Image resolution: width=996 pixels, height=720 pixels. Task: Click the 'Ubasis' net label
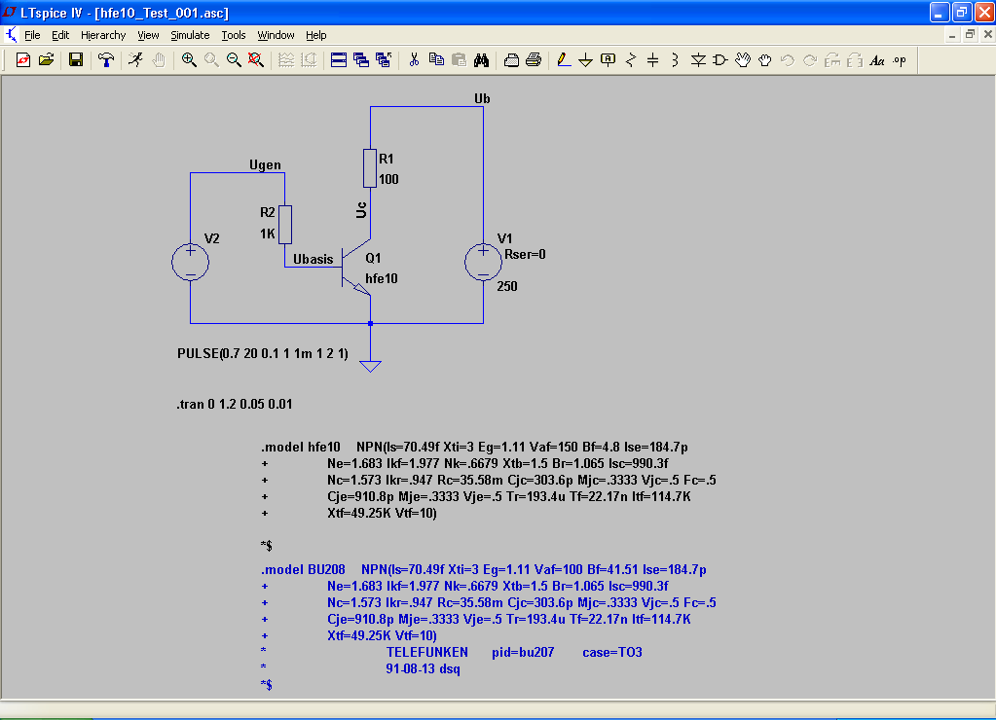tap(314, 259)
